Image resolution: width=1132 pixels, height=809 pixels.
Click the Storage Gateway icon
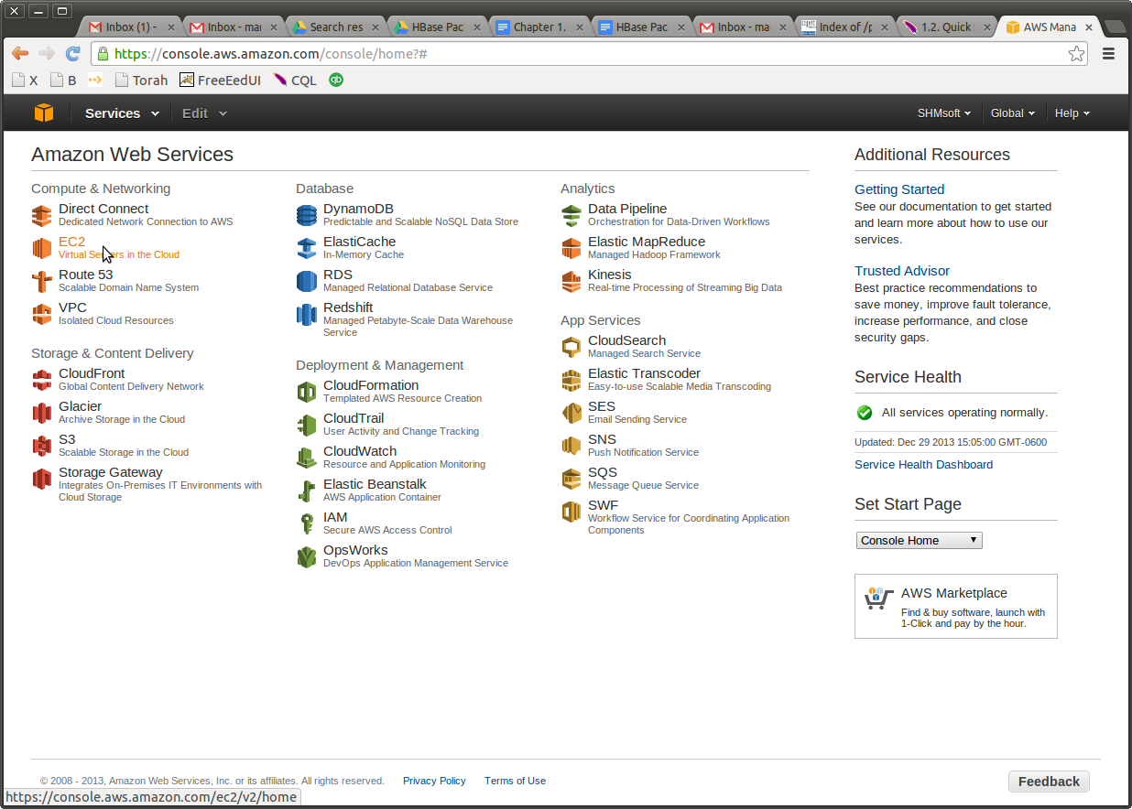pos(42,480)
